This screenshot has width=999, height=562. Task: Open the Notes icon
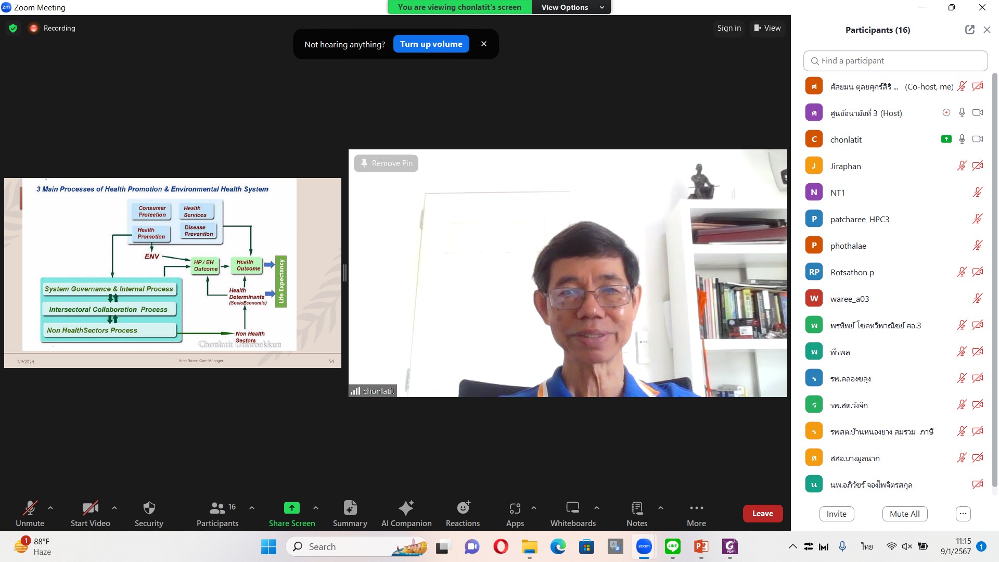637,507
